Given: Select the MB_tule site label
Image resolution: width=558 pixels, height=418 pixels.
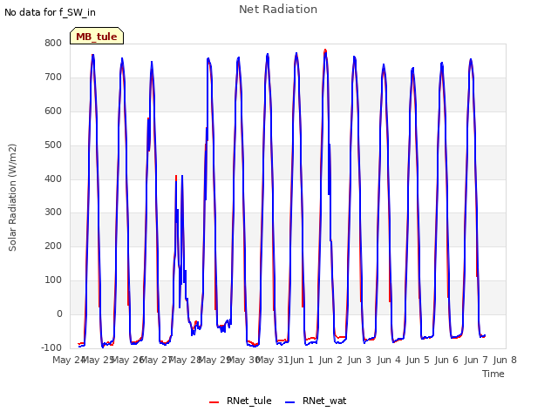Looking at the screenshot, I should point(97,37).
